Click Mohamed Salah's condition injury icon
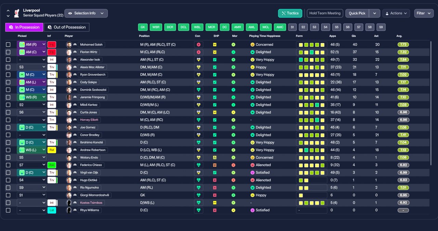This screenshot has width=438, height=231. click(x=198, y=44)
